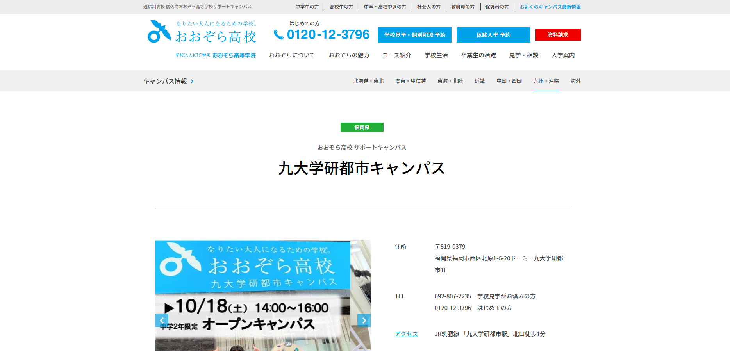Select 九州・沖縄 region tab
The height and width of the screenshot is (351, 730).
click(546, 81)
